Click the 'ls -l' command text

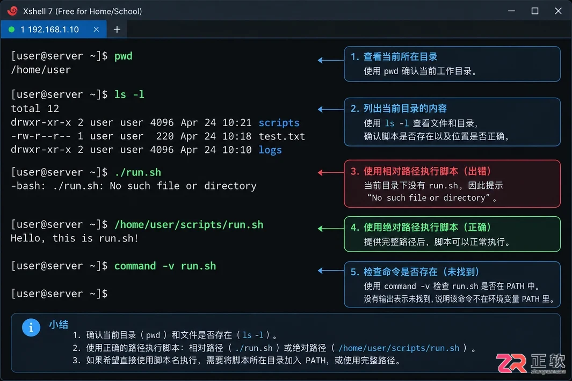click(x=129, y=94)
